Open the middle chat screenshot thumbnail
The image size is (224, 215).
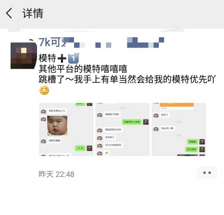coord(123,129)
